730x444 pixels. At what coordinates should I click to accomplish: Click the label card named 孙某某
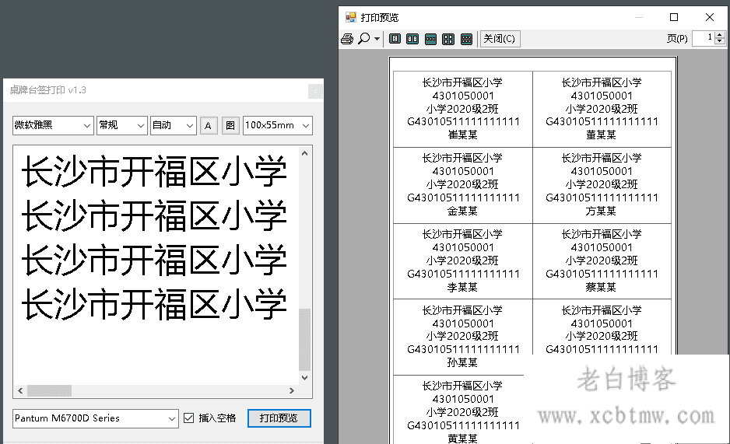click(463, 337)
